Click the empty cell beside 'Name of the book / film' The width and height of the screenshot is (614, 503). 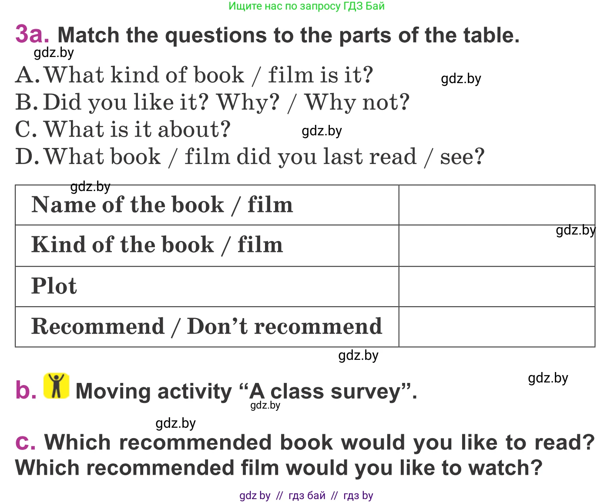click(x=497, y=205)
